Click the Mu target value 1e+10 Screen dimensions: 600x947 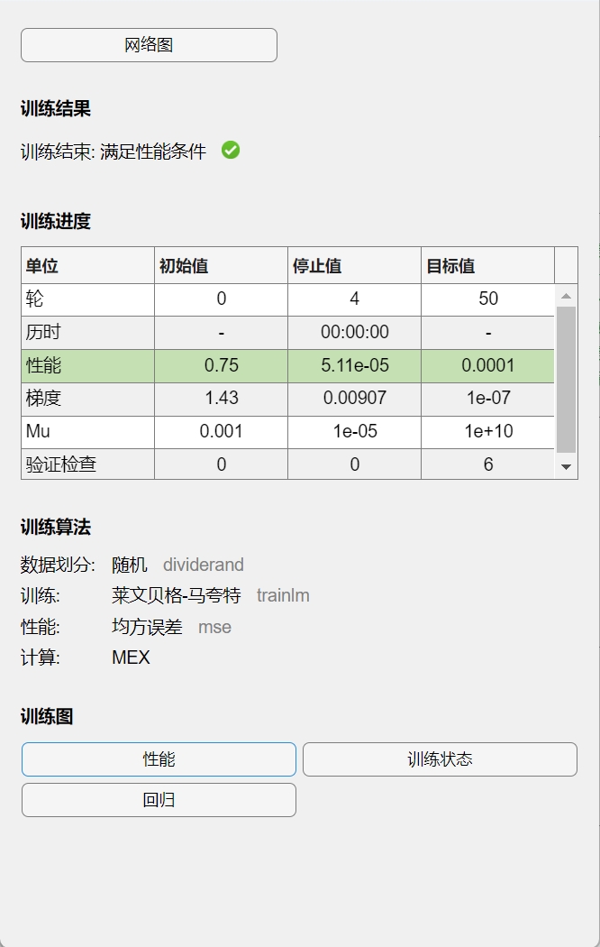click(x=487, y=431)
